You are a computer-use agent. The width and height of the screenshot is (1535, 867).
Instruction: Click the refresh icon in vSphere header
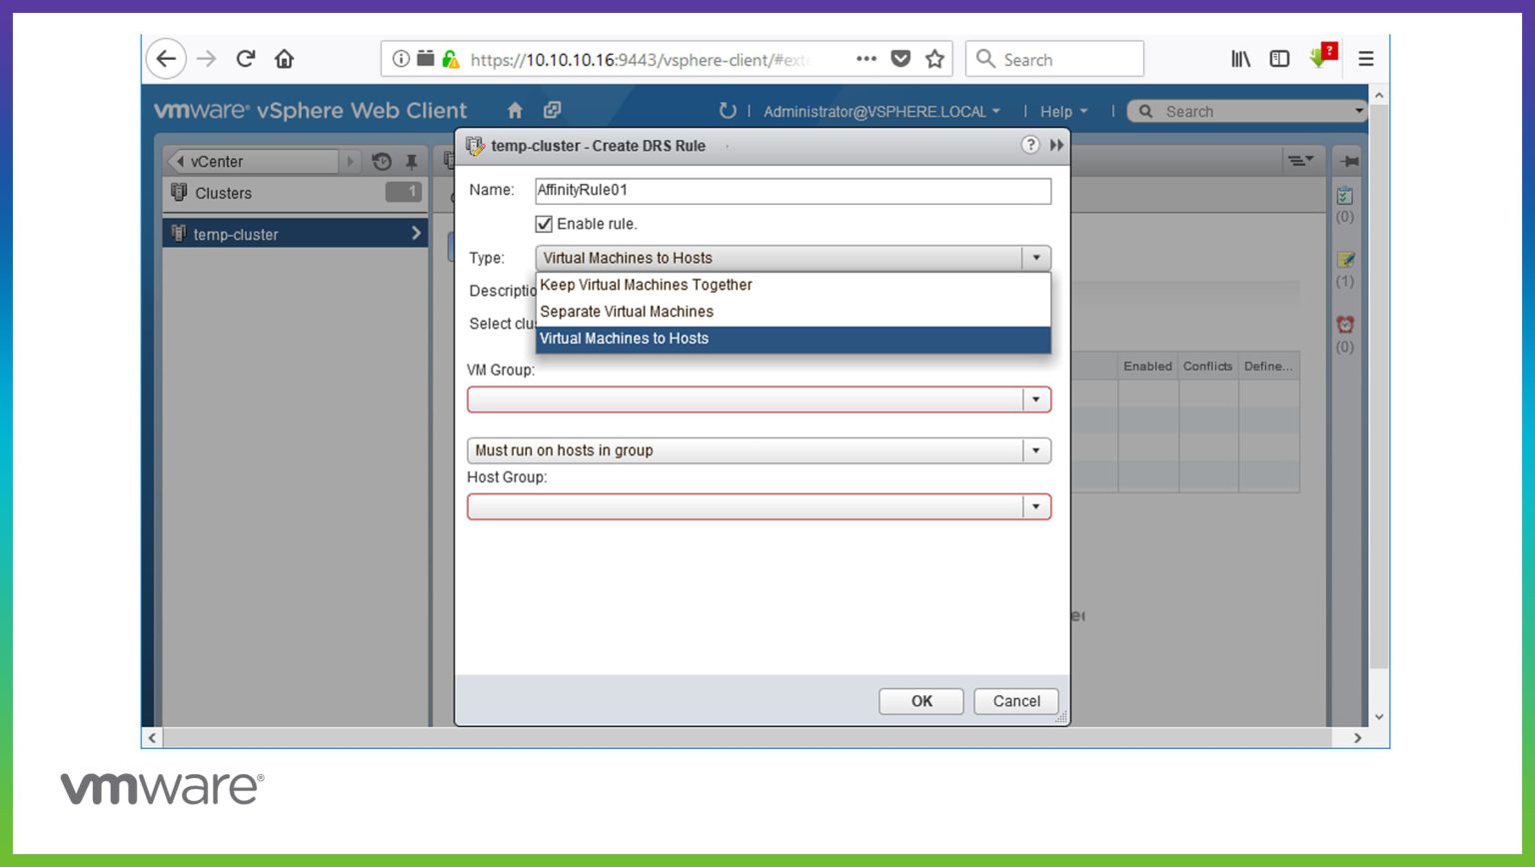pyautogui.click(x=728, y=111)
